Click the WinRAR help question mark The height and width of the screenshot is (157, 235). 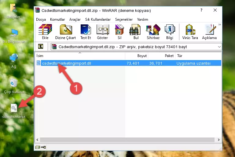(201, 10)
